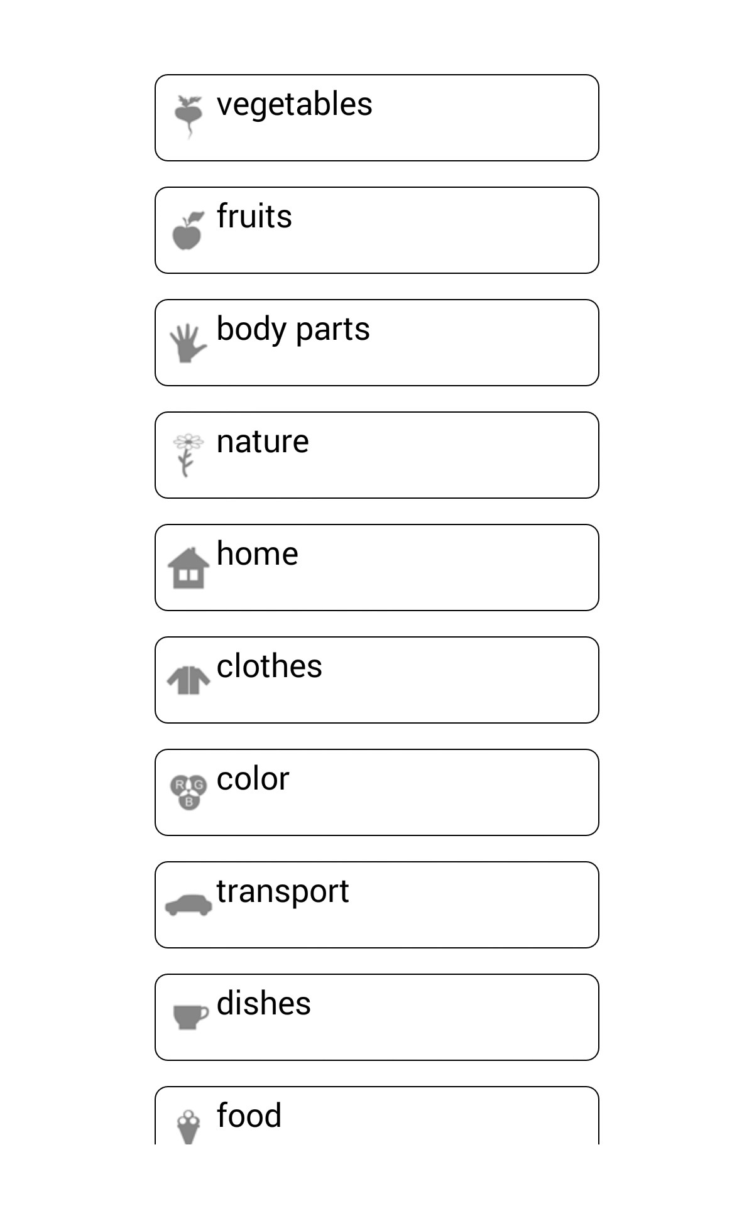The height and width of the screenshot is (1206, 754).
Task: Open the vegetables category
Action: (x=377, y=118)
